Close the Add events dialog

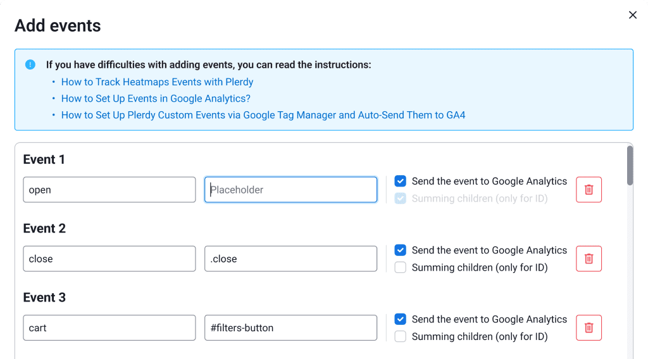pyautogui.click(x=632, y=15)
